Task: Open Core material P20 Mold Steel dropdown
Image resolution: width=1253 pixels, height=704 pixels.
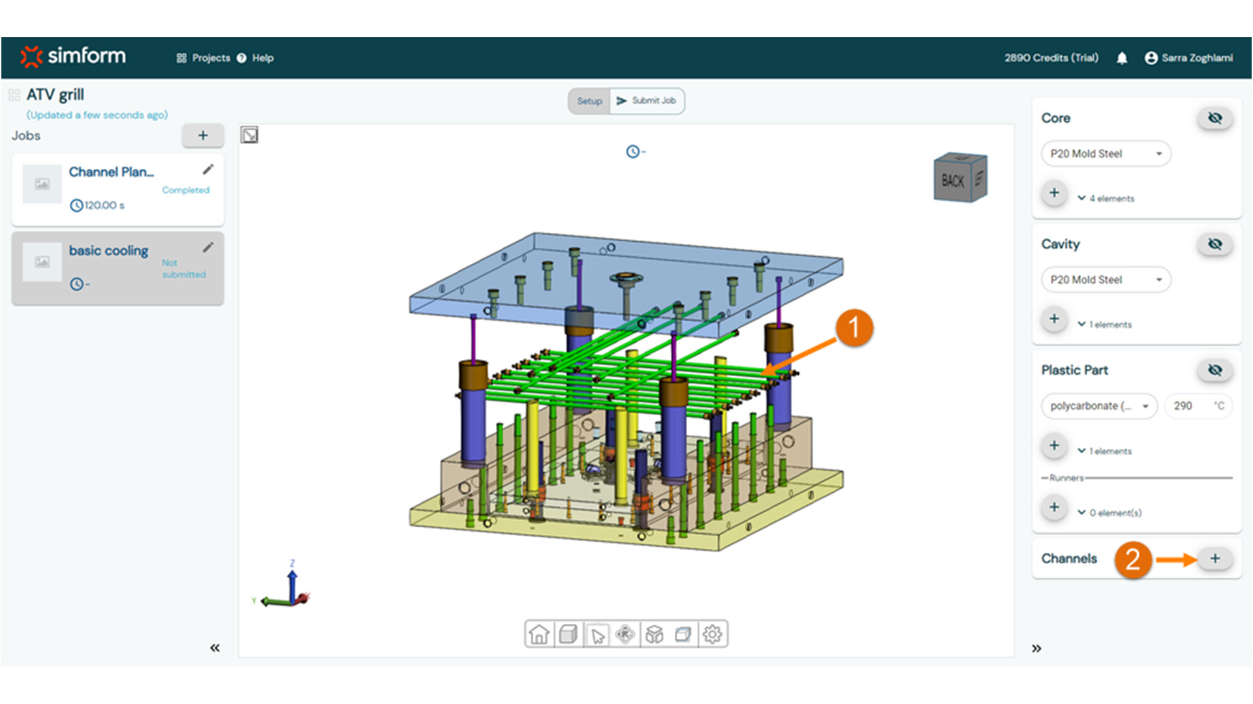Action: [1106, 154]
